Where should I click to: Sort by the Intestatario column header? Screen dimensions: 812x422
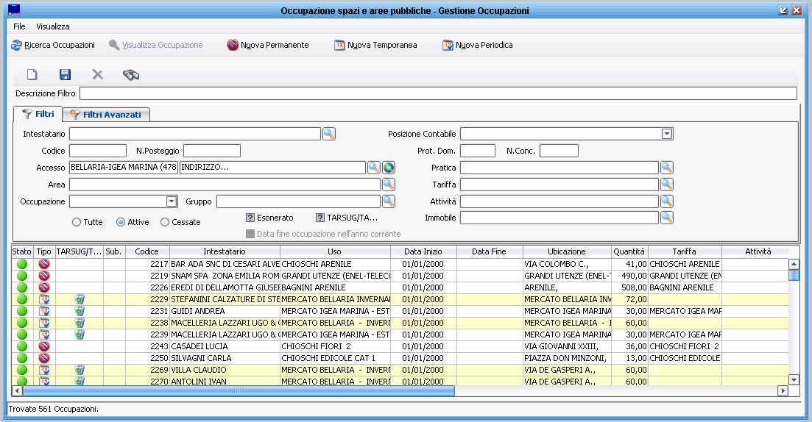[x=225, y=251]
